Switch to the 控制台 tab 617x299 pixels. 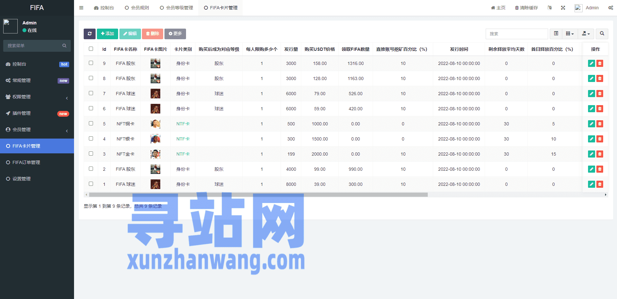click(x=104, y=8)
